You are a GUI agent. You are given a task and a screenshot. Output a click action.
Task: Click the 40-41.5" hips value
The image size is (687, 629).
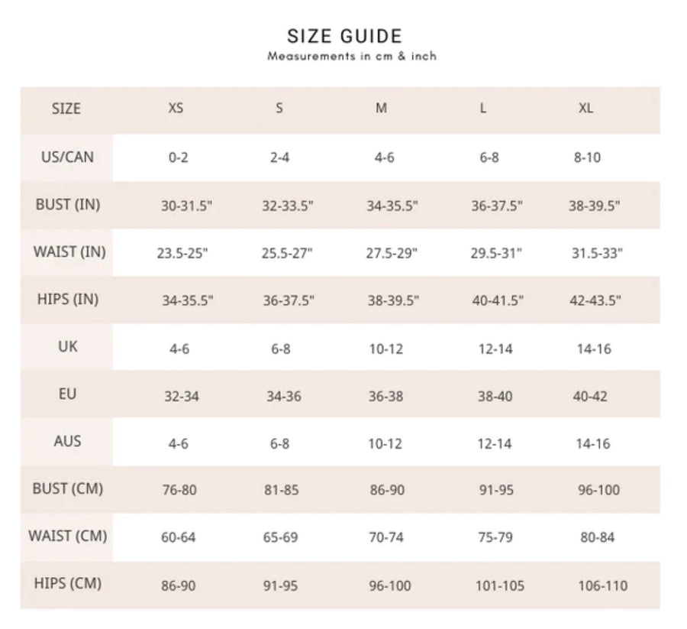point(498,300)
